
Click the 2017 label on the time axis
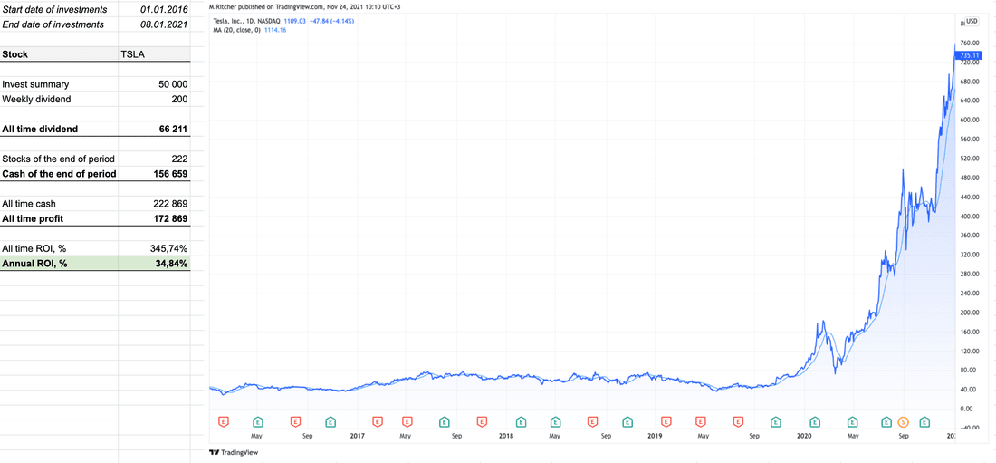357,437
